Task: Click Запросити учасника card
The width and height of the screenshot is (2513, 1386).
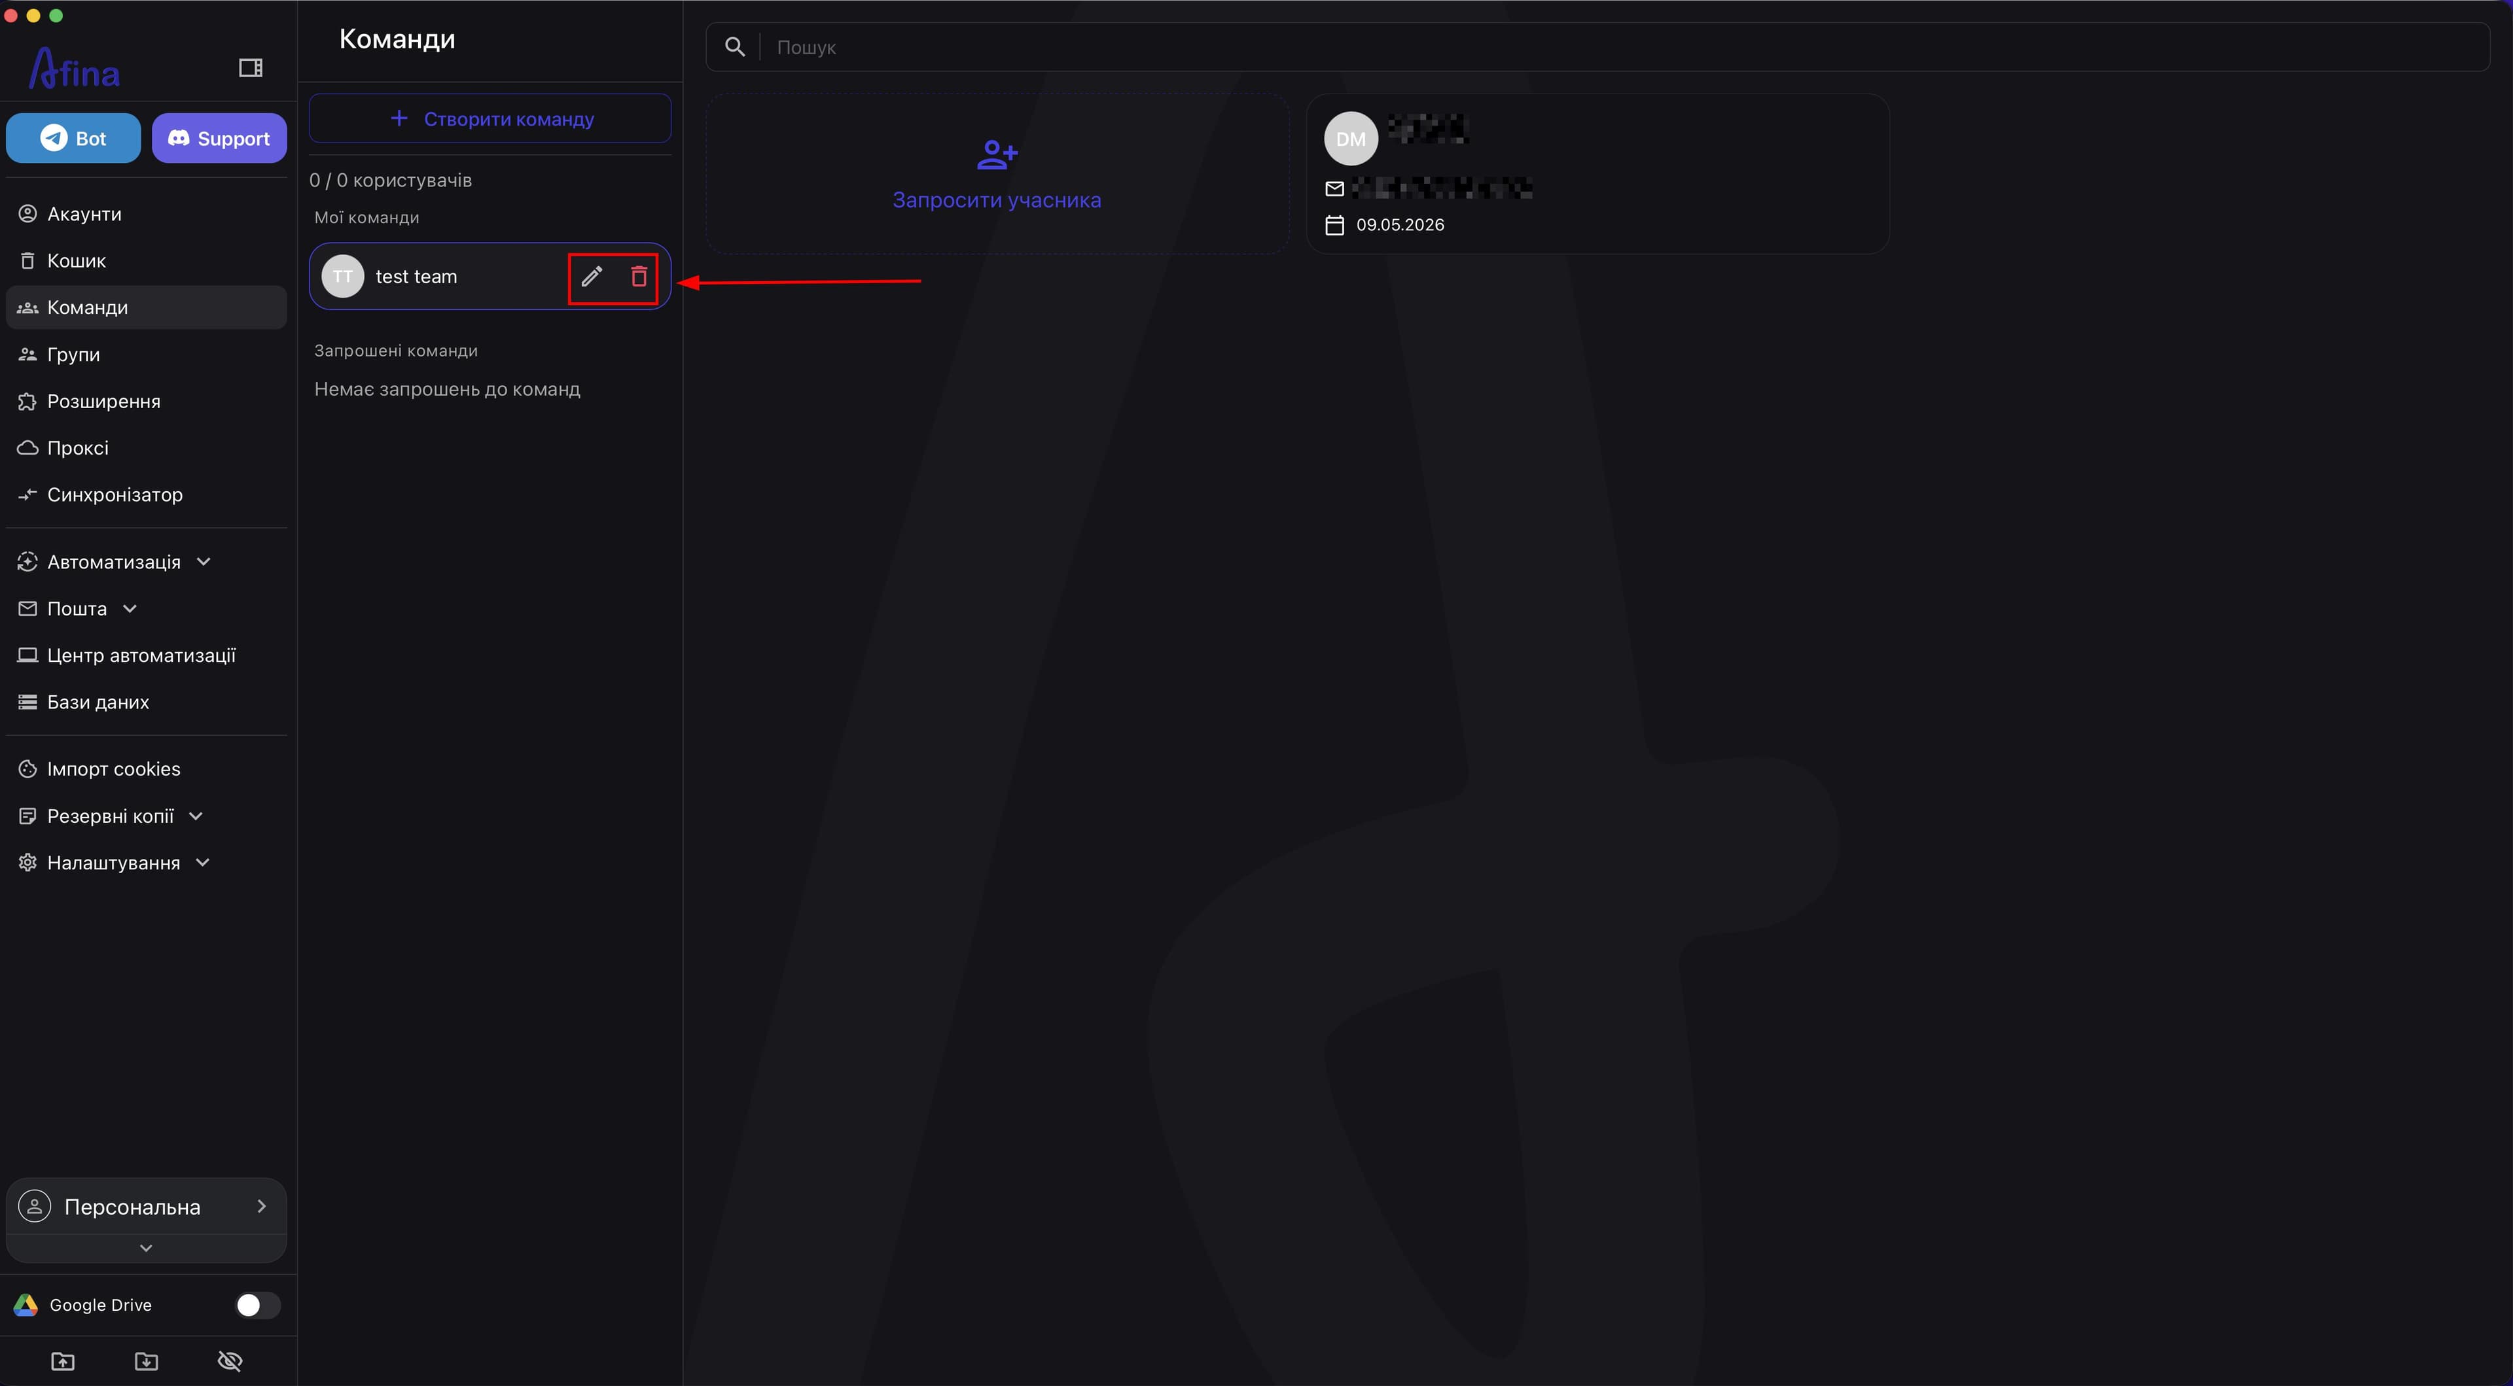Action: coord(997,175)
